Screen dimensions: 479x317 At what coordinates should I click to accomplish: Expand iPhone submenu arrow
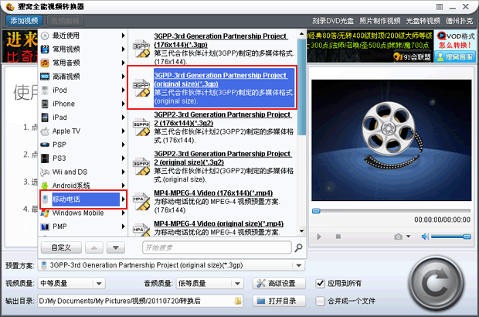123,104
